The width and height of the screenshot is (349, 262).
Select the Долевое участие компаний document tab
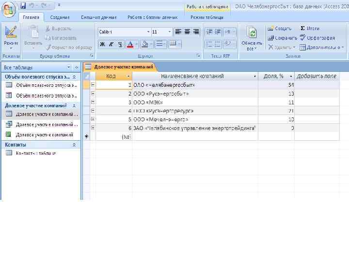click(120, 67)
